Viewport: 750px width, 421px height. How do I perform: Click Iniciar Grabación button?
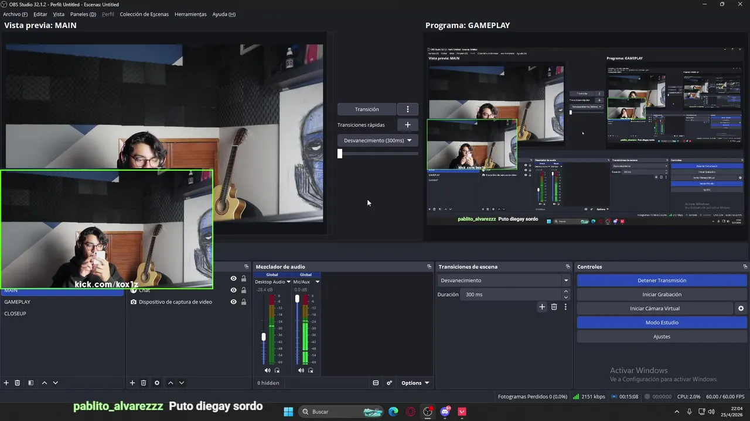[662, 295]
